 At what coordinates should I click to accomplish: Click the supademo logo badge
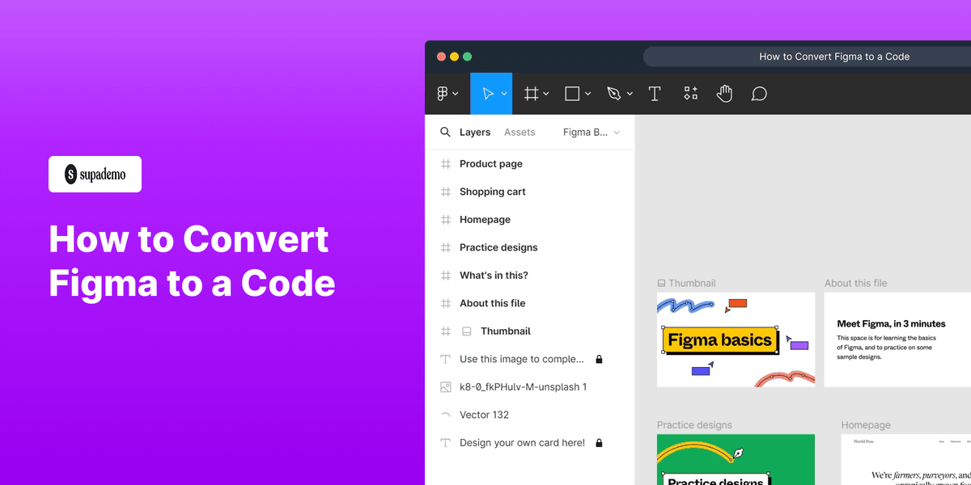coord(95,174)
